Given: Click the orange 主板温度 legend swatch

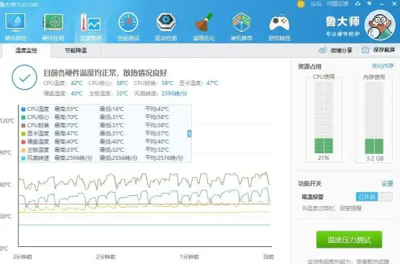Looking at the screenshot, I should pos(23,150).
